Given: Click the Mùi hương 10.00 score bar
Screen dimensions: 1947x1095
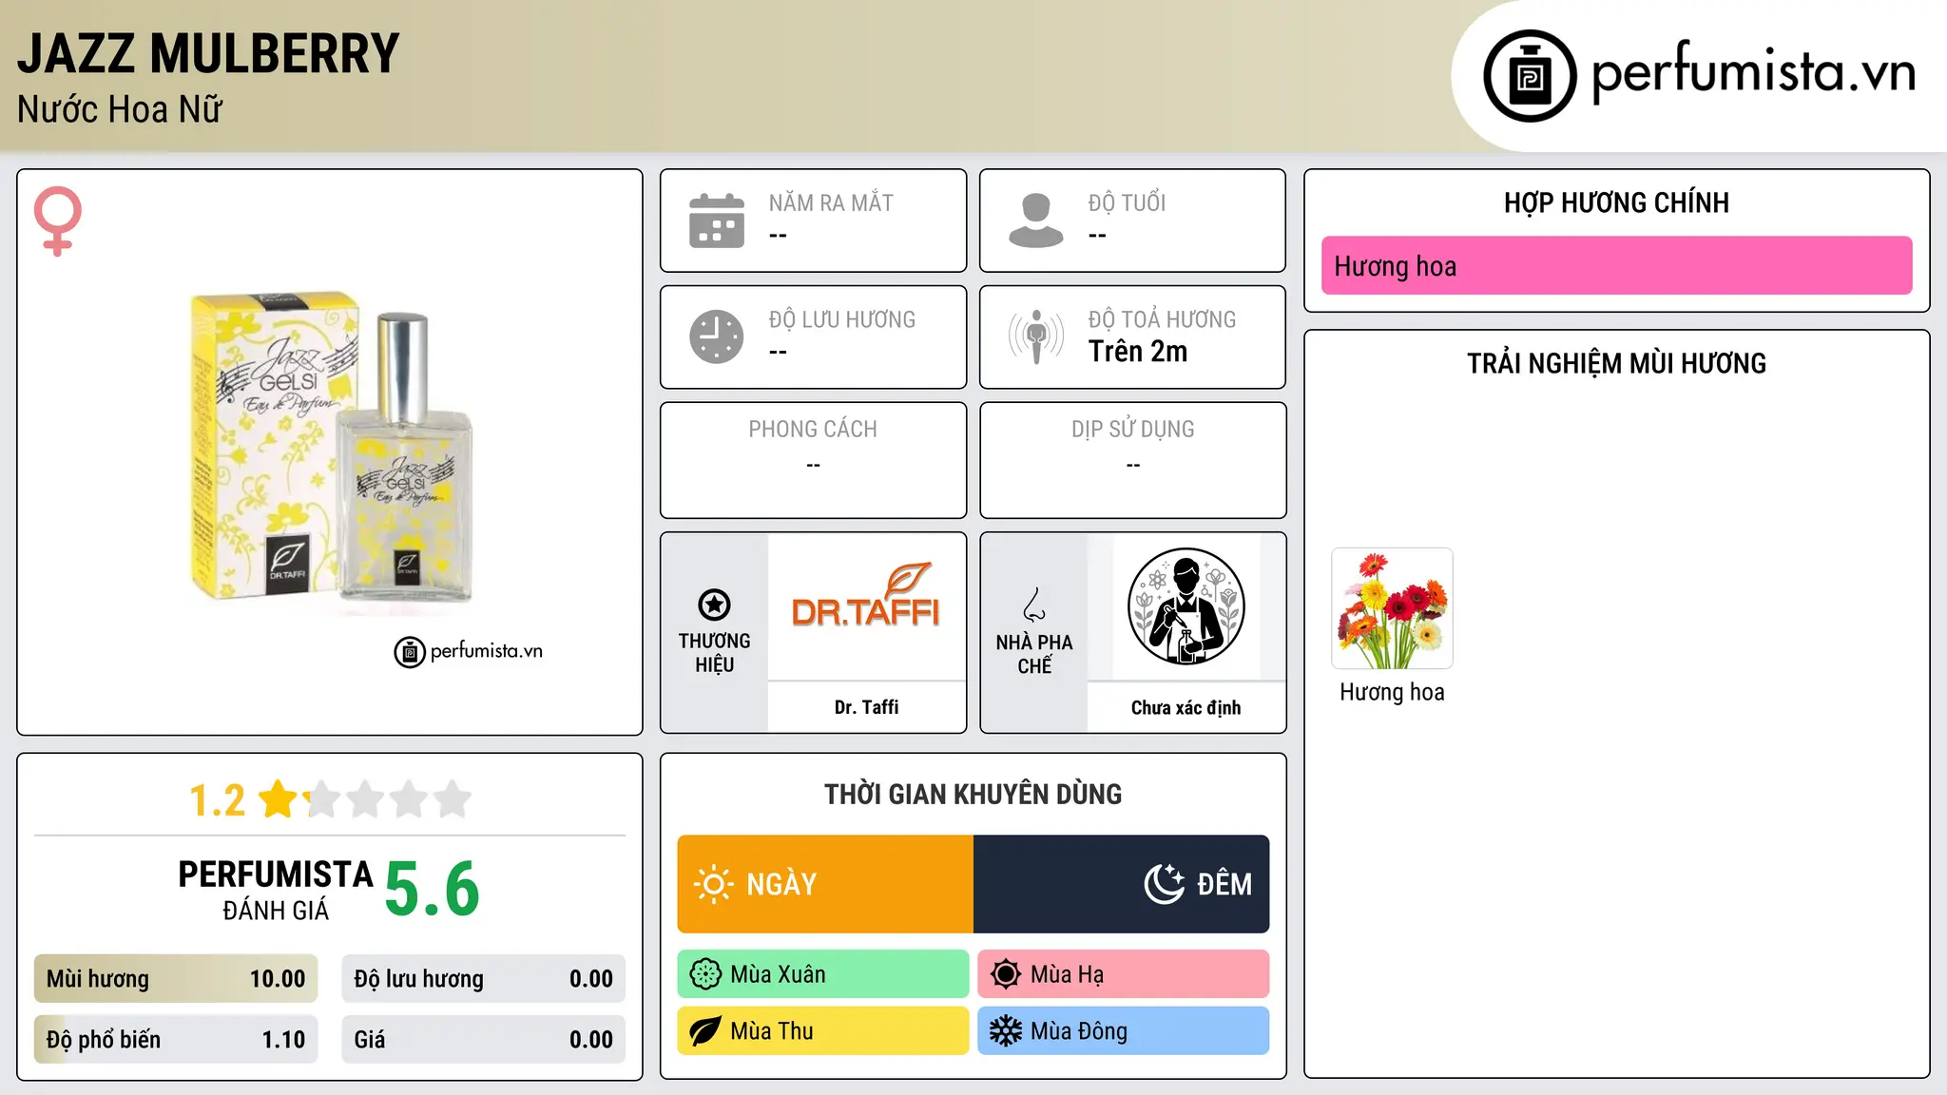Looking at the screenshot, I should point(176,979).
